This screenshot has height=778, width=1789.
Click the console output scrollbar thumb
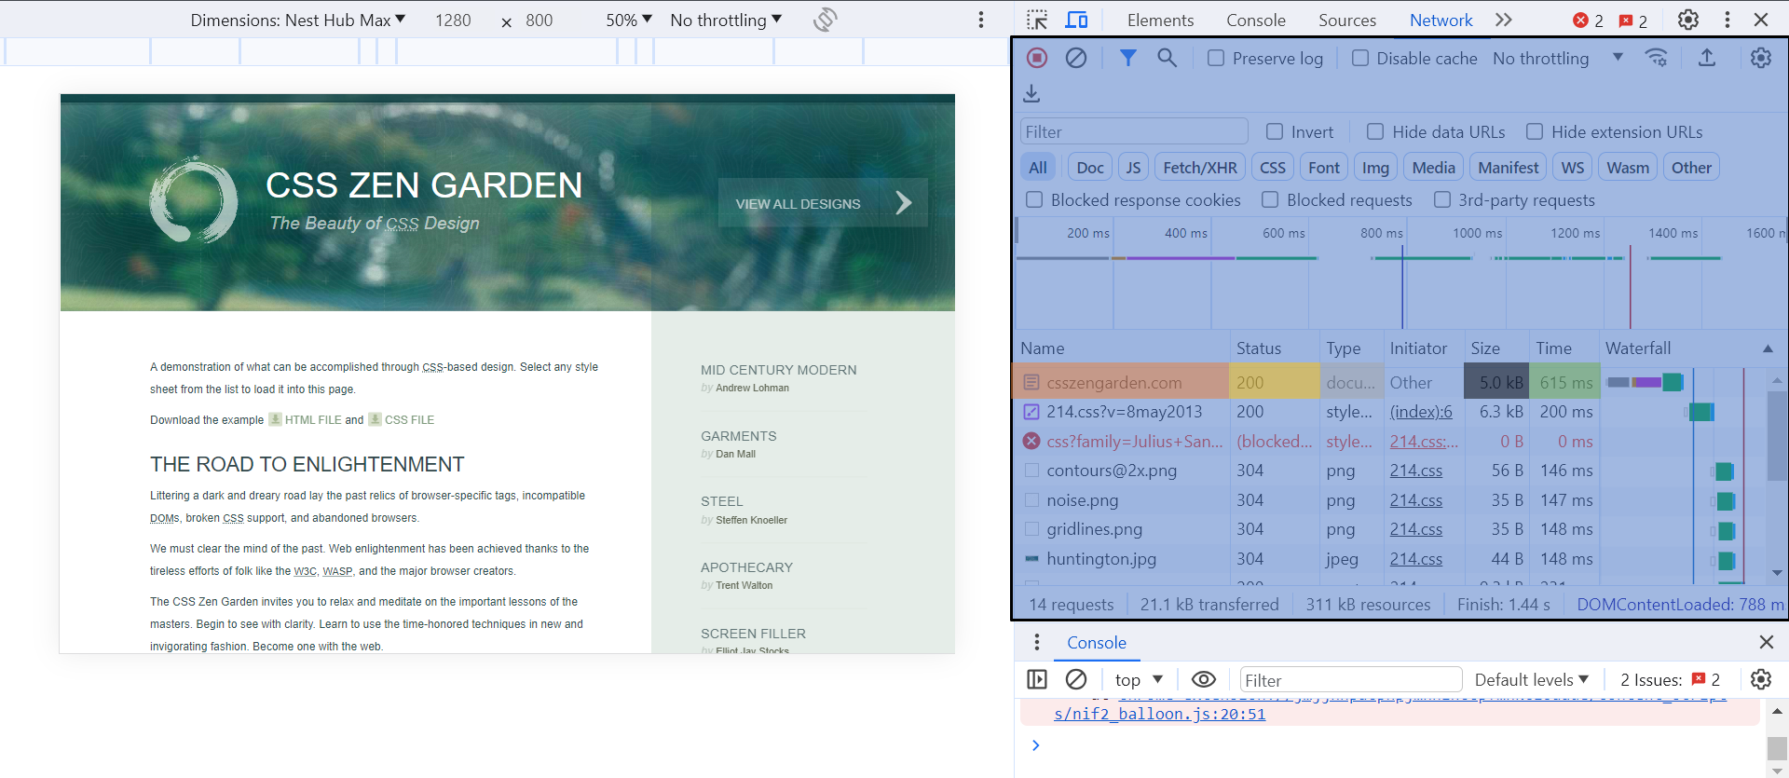1777,748
